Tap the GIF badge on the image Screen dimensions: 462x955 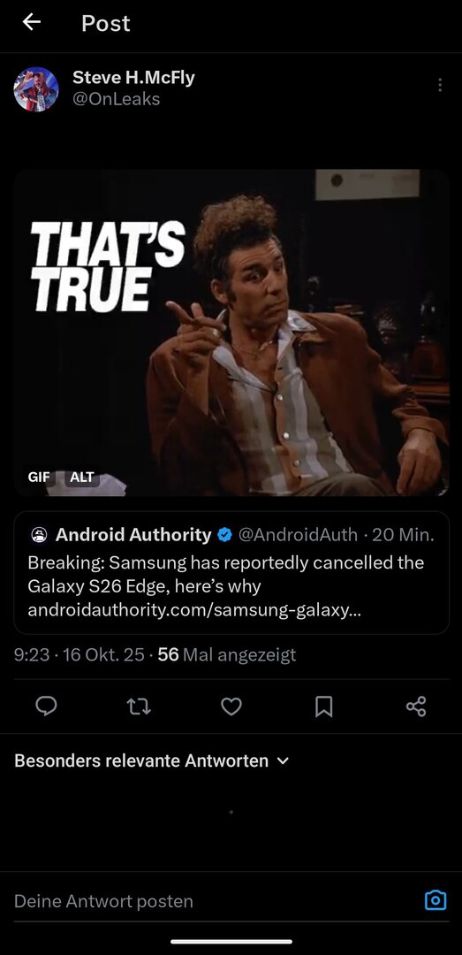tap(39, 477)
